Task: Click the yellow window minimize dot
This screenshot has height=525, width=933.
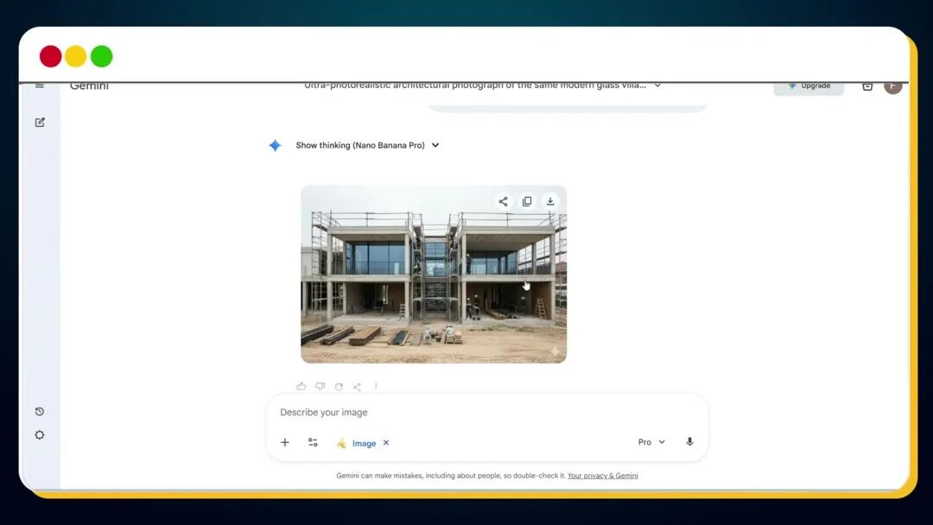Action: coord(75,56)
